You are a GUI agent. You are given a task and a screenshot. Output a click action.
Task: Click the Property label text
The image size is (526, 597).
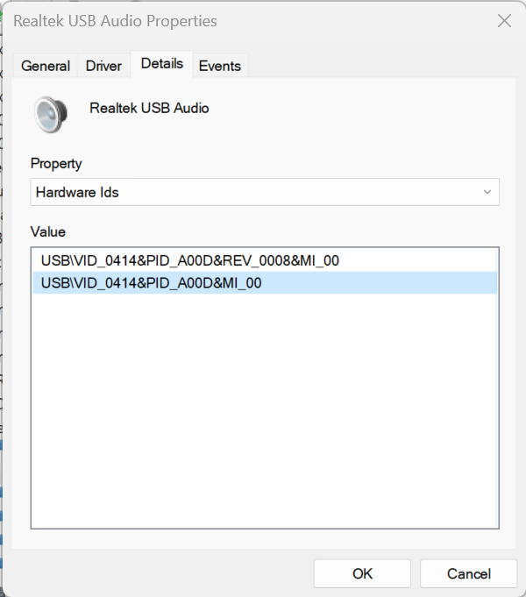coord(56,164)
